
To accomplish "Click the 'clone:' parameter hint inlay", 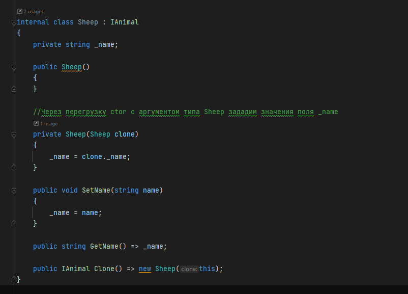I will pos(189,269).
